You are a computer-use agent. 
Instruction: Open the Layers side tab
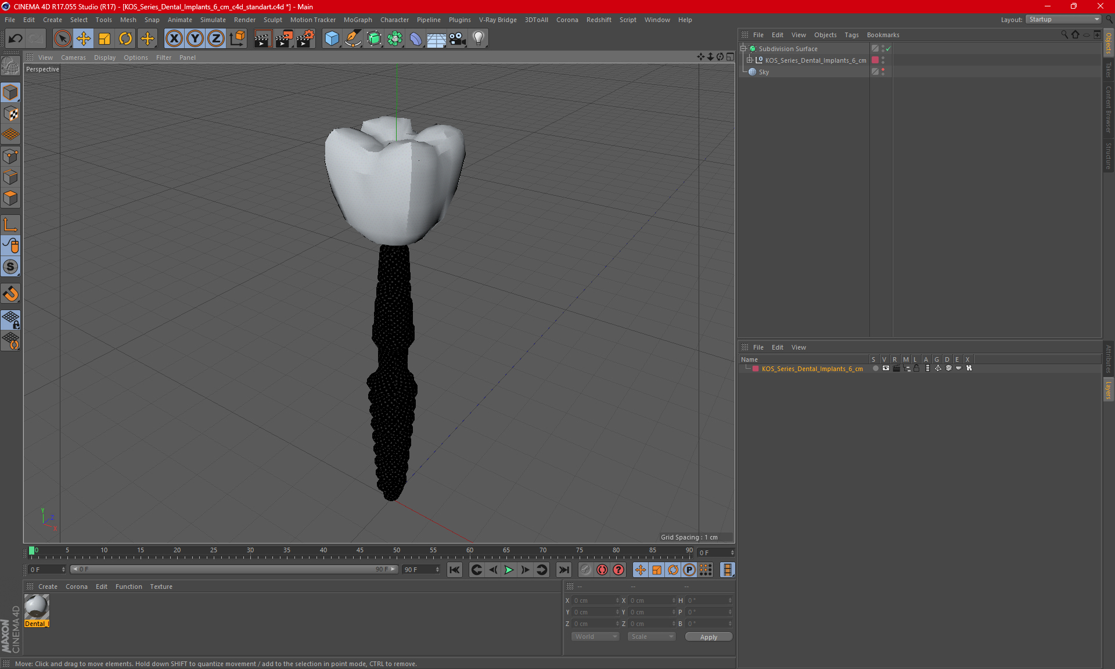point(1108,390)
